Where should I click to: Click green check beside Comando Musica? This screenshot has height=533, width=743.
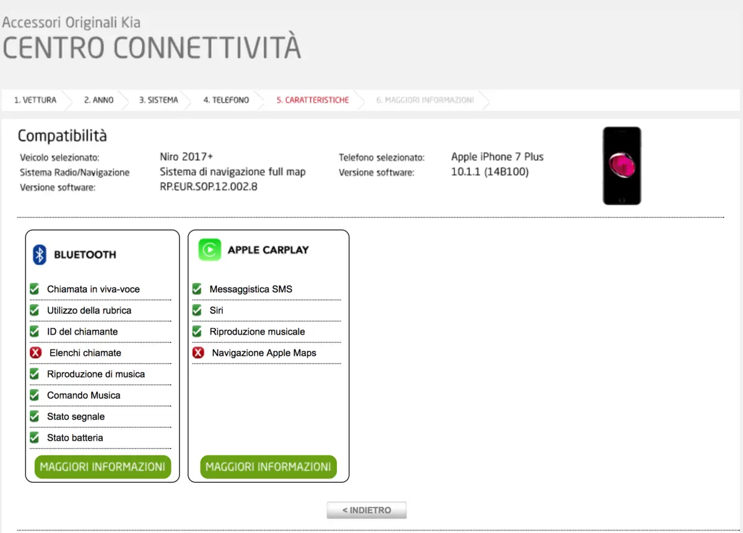pyautogui.click(x=35, y=395)
